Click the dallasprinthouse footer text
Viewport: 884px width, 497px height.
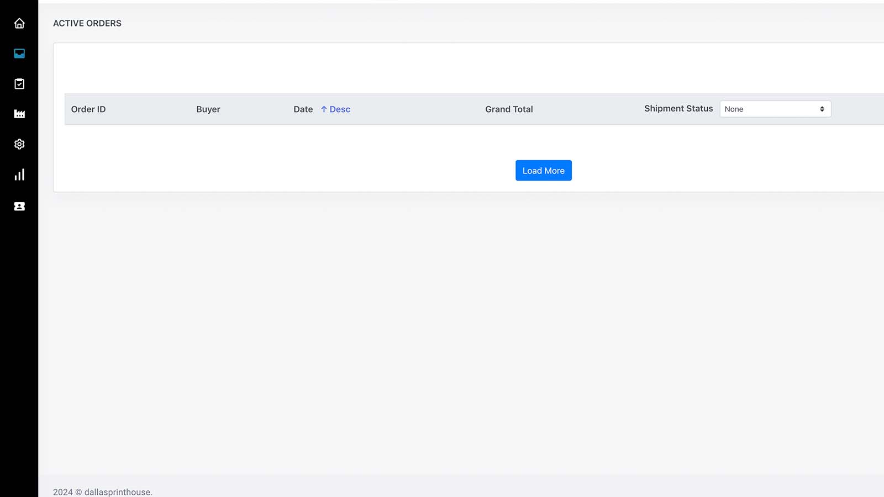pyautogui.click(x=103, y=492)
